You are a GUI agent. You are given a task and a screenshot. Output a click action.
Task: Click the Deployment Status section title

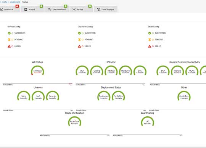[111, 87]
